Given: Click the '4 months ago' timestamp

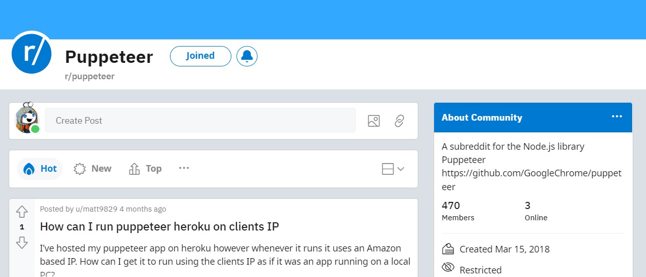Looking at the screenshot, I should coord(143,209).
